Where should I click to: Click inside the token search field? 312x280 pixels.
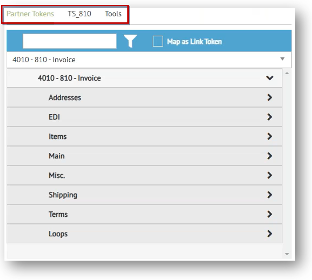[70, 41]
